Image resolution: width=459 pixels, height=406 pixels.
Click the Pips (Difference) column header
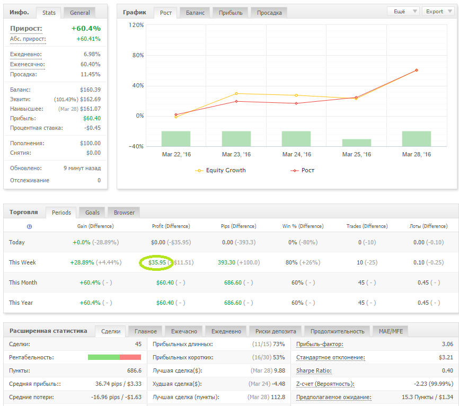(x=239, y=226)
